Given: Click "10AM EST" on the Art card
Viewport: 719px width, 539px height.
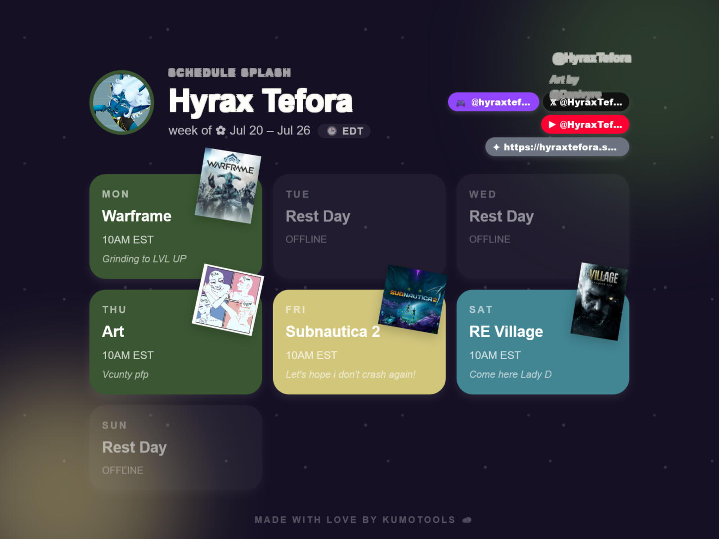Looking at the screenshot, I should [x=128, y=355].
